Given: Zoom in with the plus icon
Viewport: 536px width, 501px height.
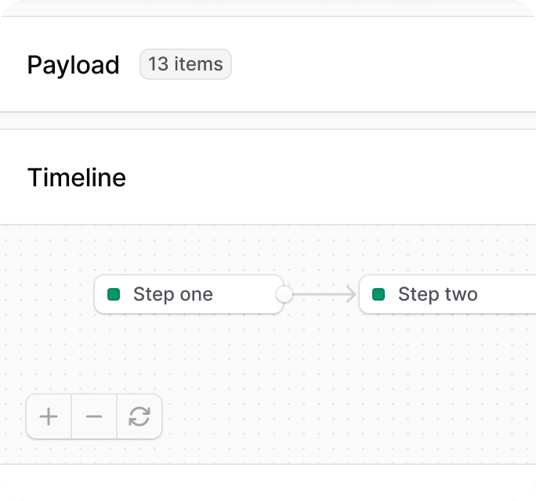Looking at the screenshot, I should coord(49,416).
